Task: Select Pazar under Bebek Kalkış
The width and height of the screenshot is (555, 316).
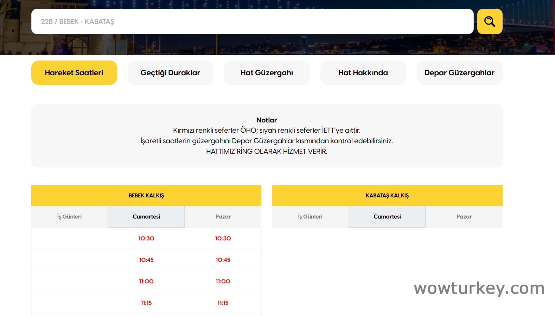Action: pos(223,217)
